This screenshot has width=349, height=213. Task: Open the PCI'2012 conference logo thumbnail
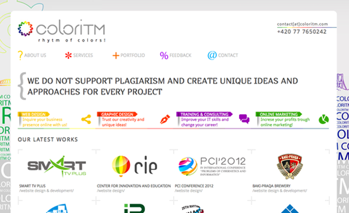[x=212, y=166]
